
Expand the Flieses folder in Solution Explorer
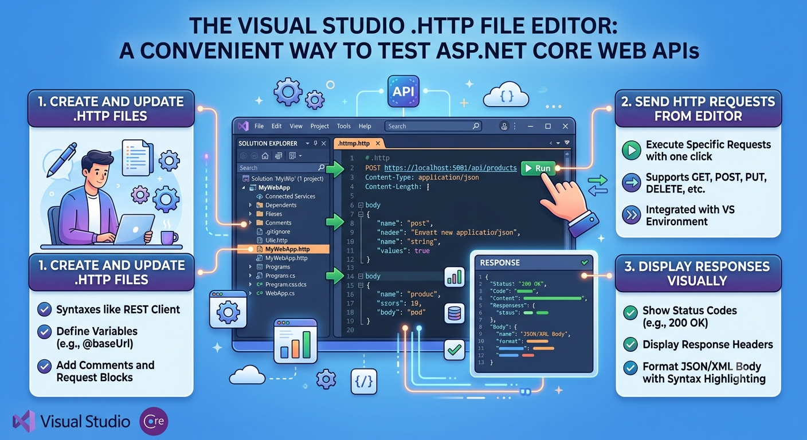click(x=250, y=214)
